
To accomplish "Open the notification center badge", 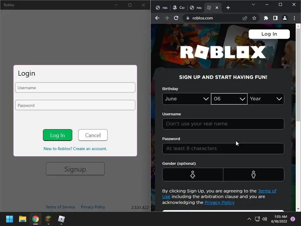I will [293, 219].
